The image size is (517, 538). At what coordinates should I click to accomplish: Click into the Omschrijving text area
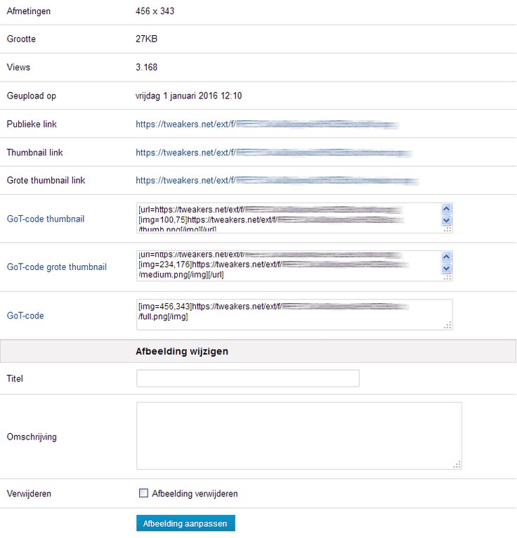[x=299, y=435]
